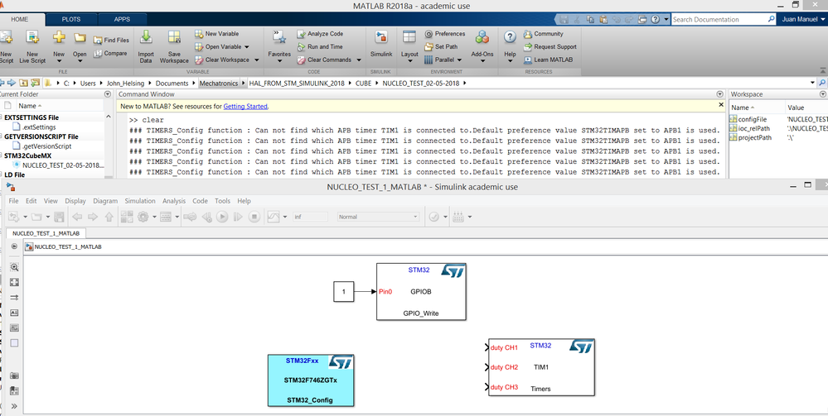Image resolution: width=828 pixels, height=416 pixels.
Task: Click the Analyze Code icon
Action: [320, 34]
